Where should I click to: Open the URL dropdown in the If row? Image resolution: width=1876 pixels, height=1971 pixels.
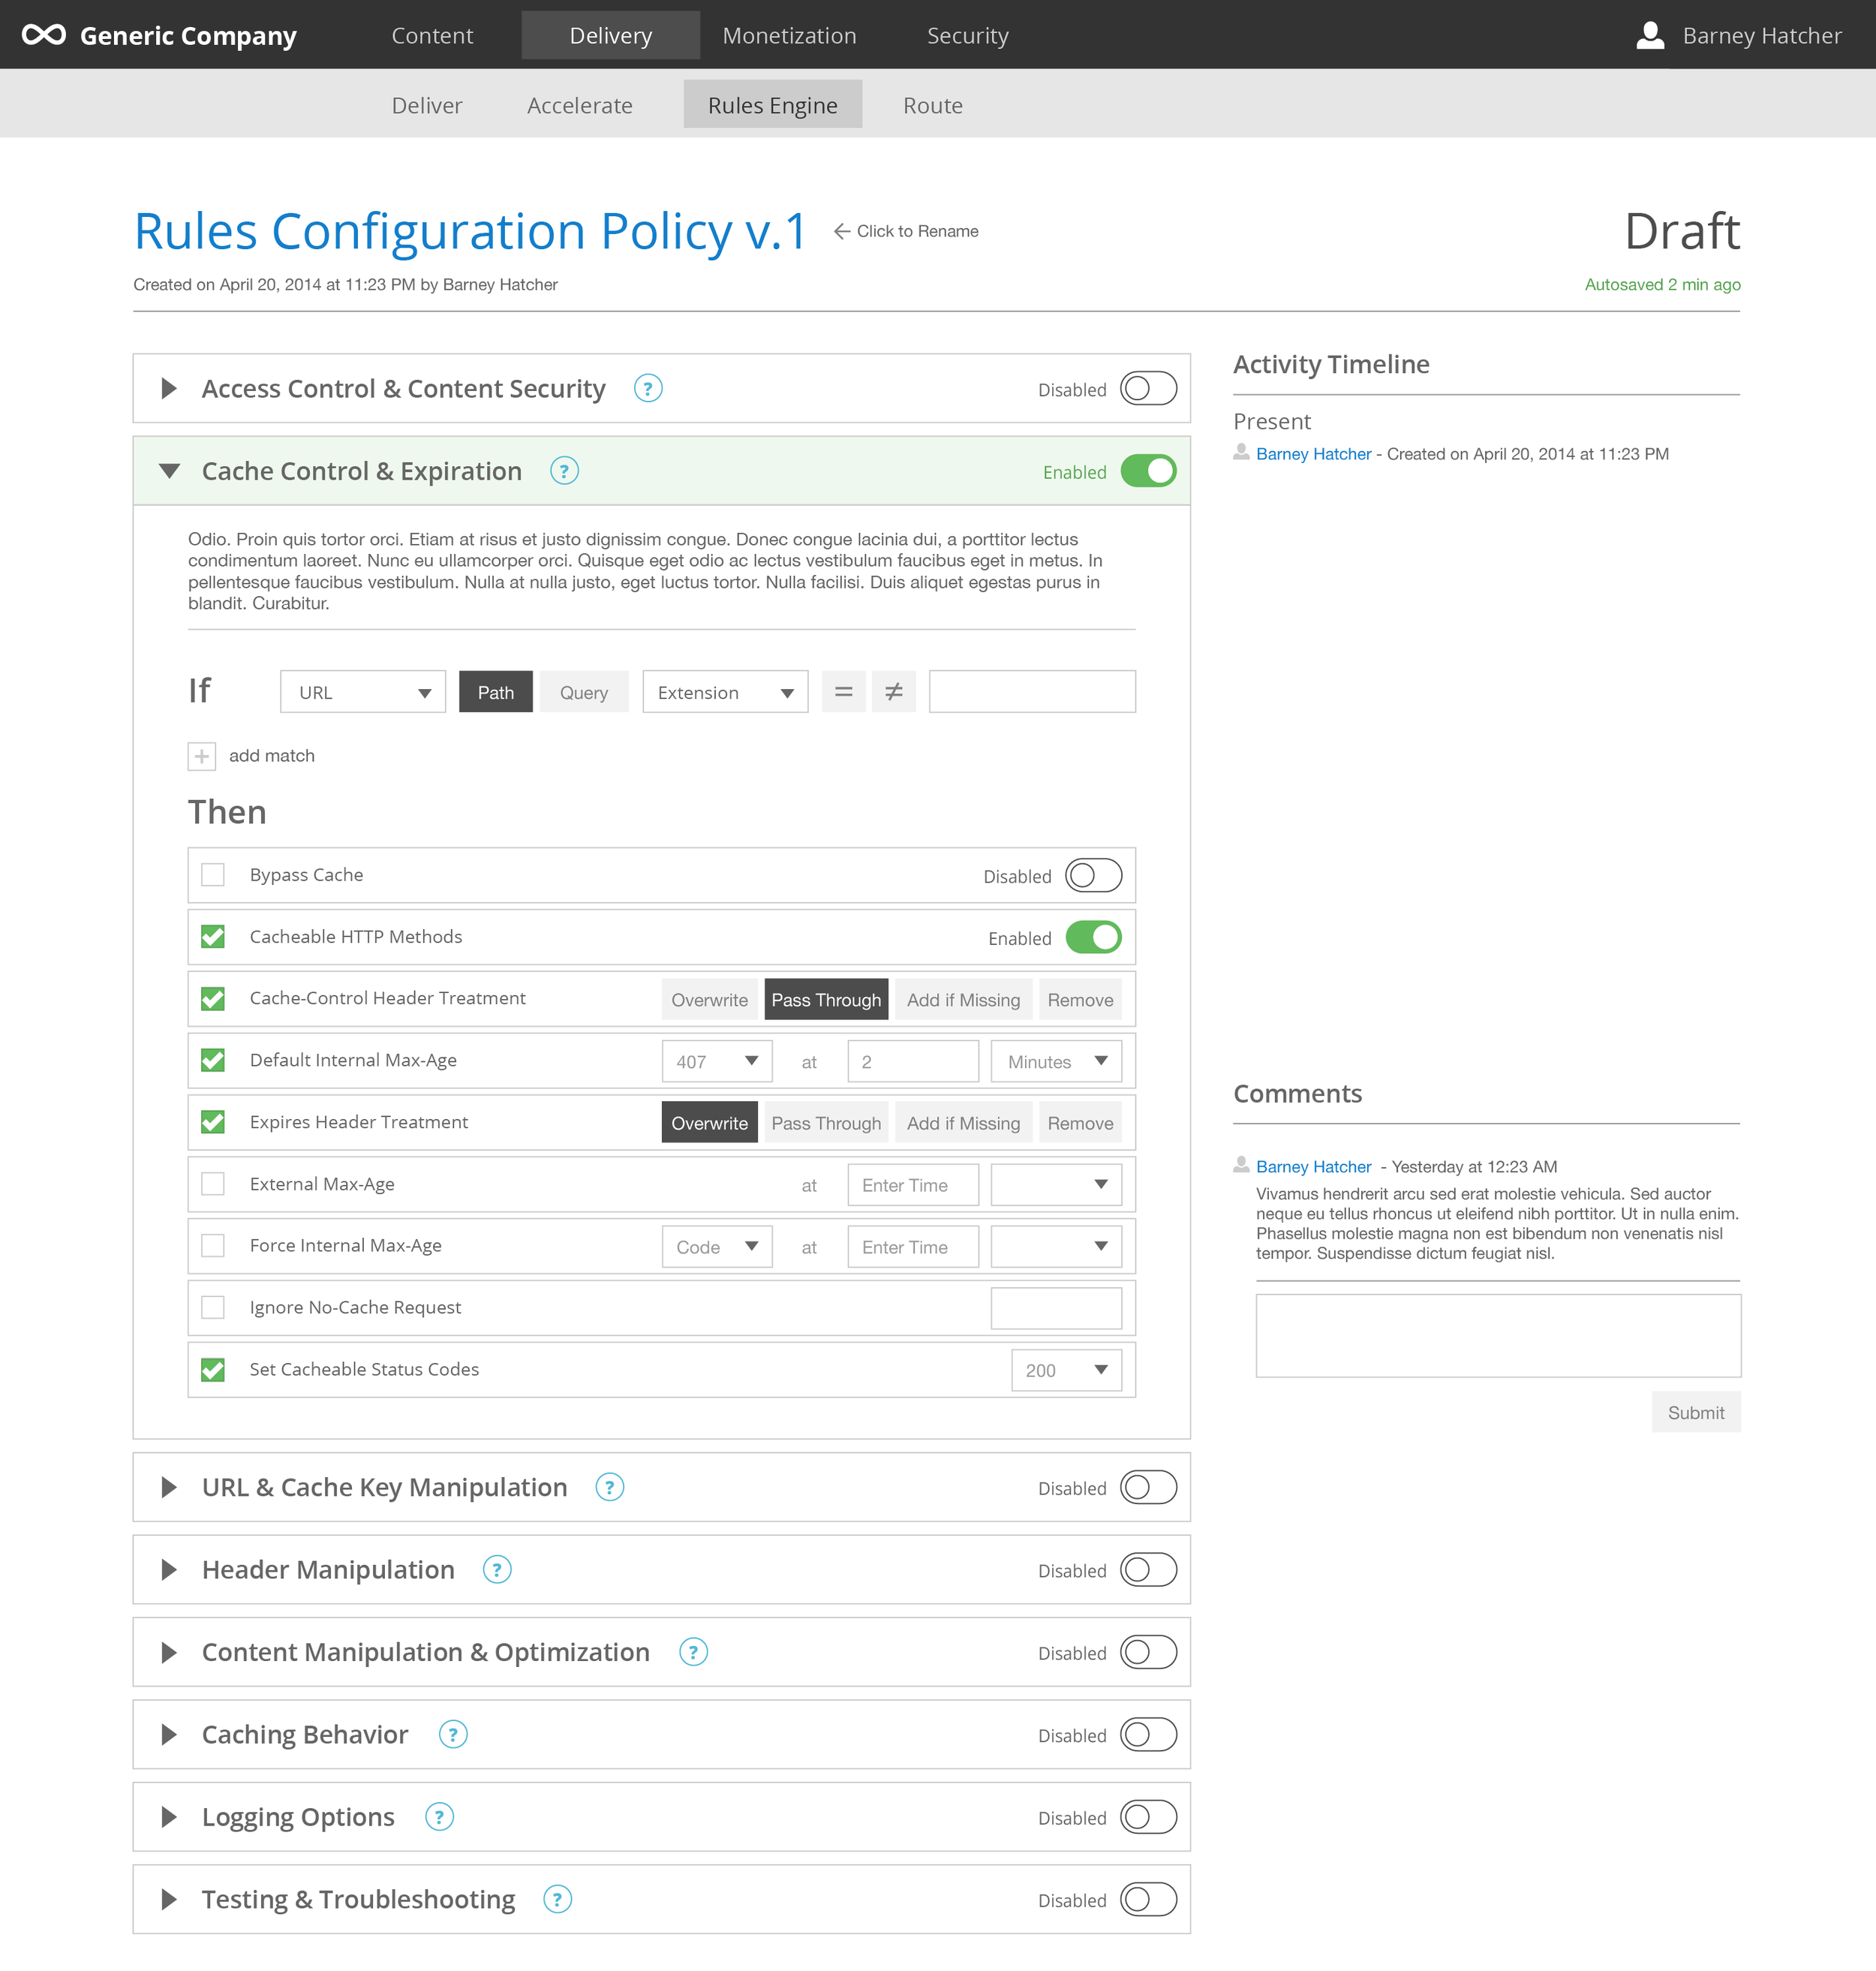363,692
